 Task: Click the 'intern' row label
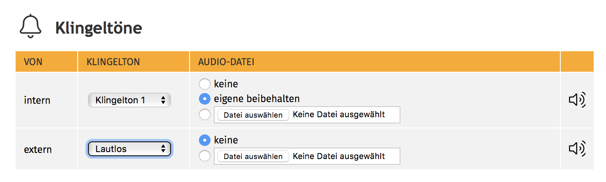click(37, 100)
